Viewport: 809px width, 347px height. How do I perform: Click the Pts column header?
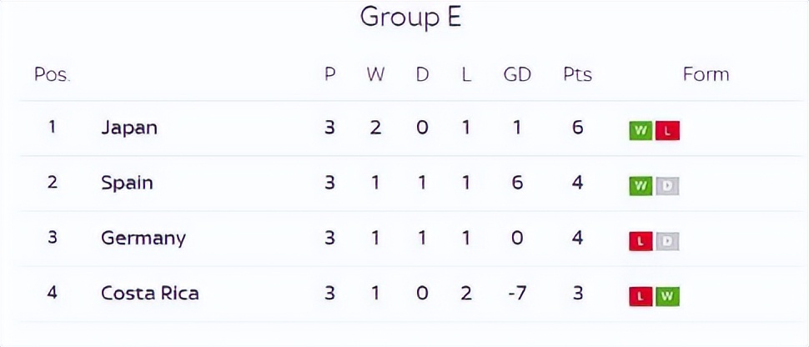(x=577, y=74)
